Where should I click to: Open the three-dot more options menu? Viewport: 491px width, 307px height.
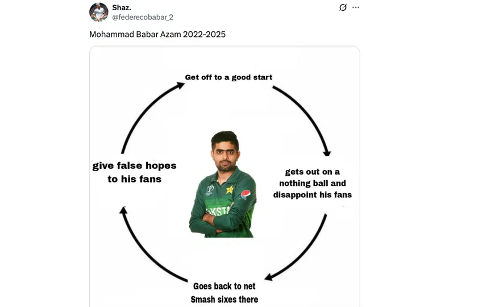coord(356,7)
